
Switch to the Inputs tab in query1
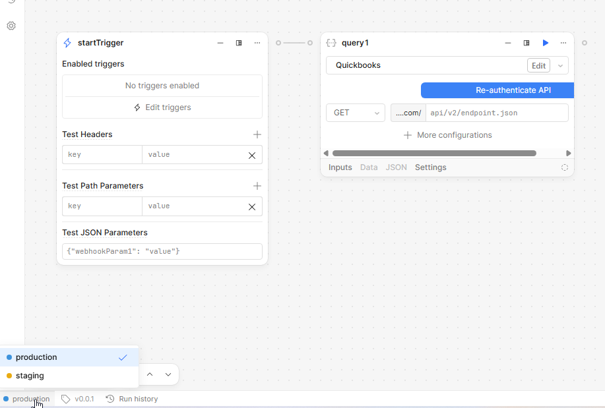(x=340, y=167)
